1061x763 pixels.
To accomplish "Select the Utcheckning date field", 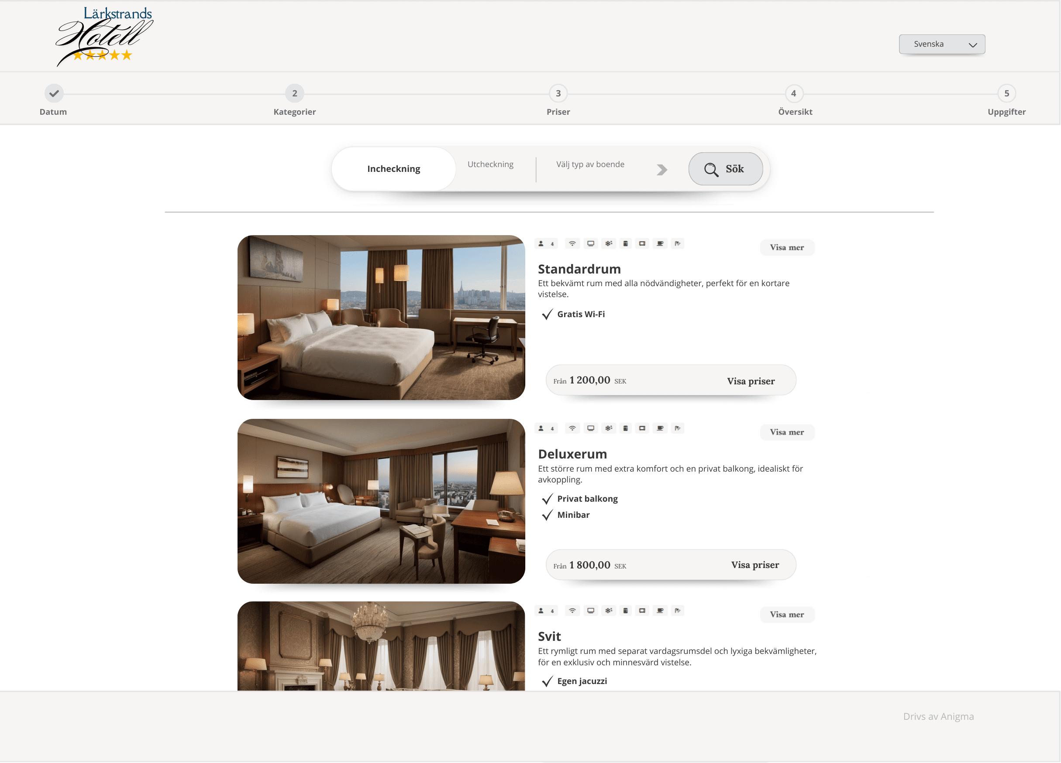I will click(x=490, y=164).
